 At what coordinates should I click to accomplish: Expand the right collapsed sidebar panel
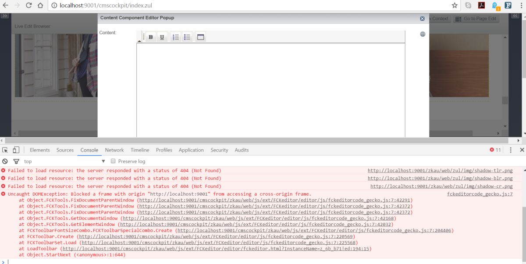[x=515, y=16]
